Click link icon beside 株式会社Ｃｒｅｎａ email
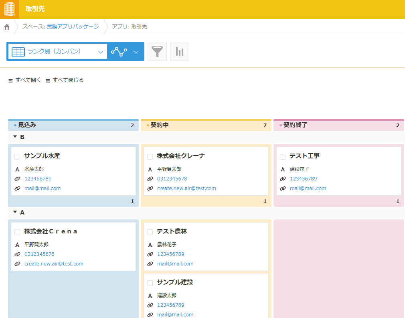 (17, 264)
